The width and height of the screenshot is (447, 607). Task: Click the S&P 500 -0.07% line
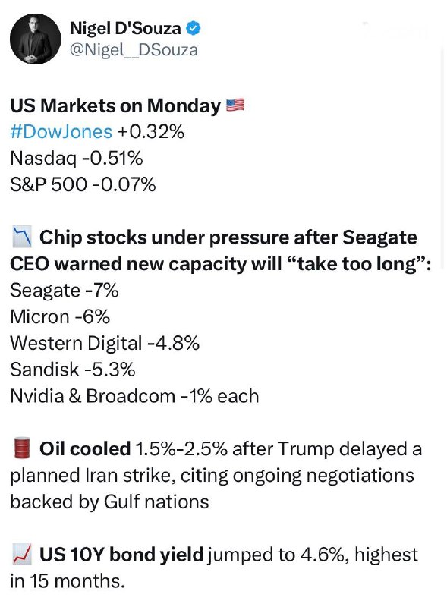click(83, 184)
